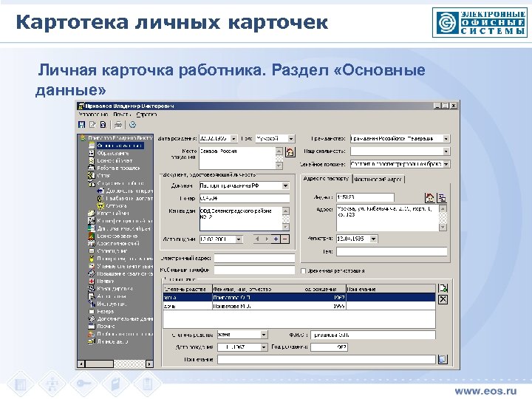
Task: Click the house icon beside Место рождения
Action: (x=290, y=151)
